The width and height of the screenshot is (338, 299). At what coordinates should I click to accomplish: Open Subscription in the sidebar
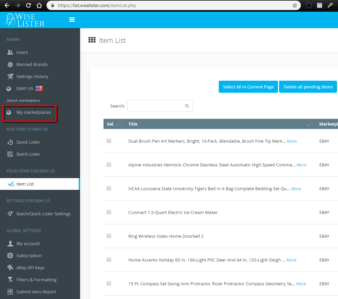(x=29, y=255)
